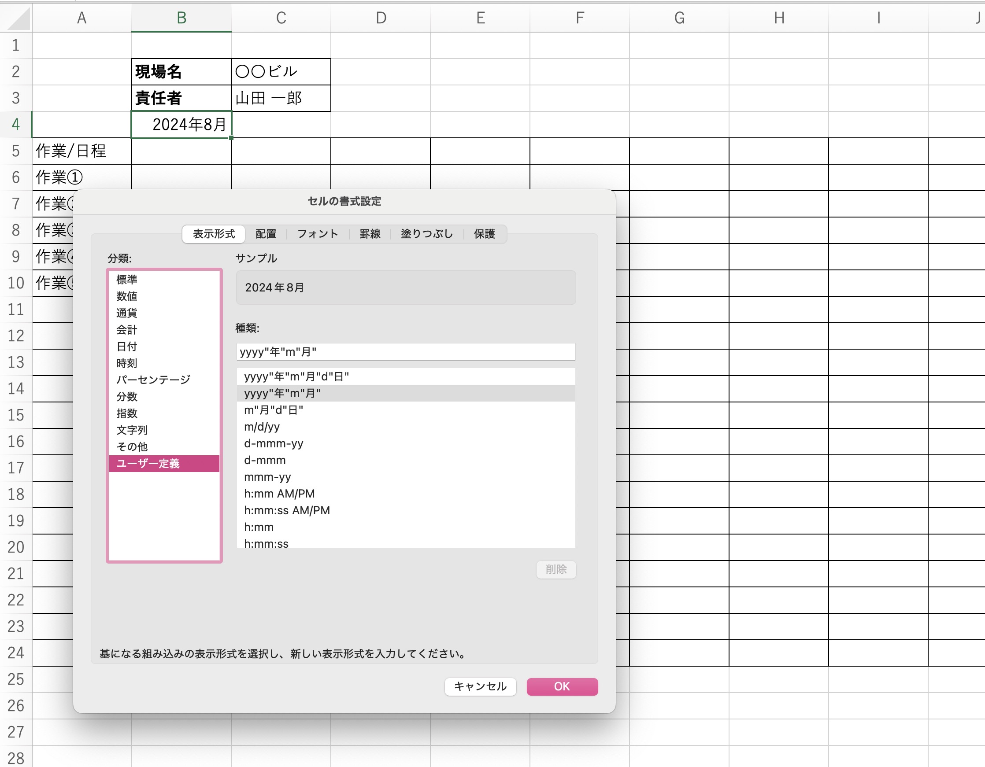Select the 分数 category

coord(164,396)
